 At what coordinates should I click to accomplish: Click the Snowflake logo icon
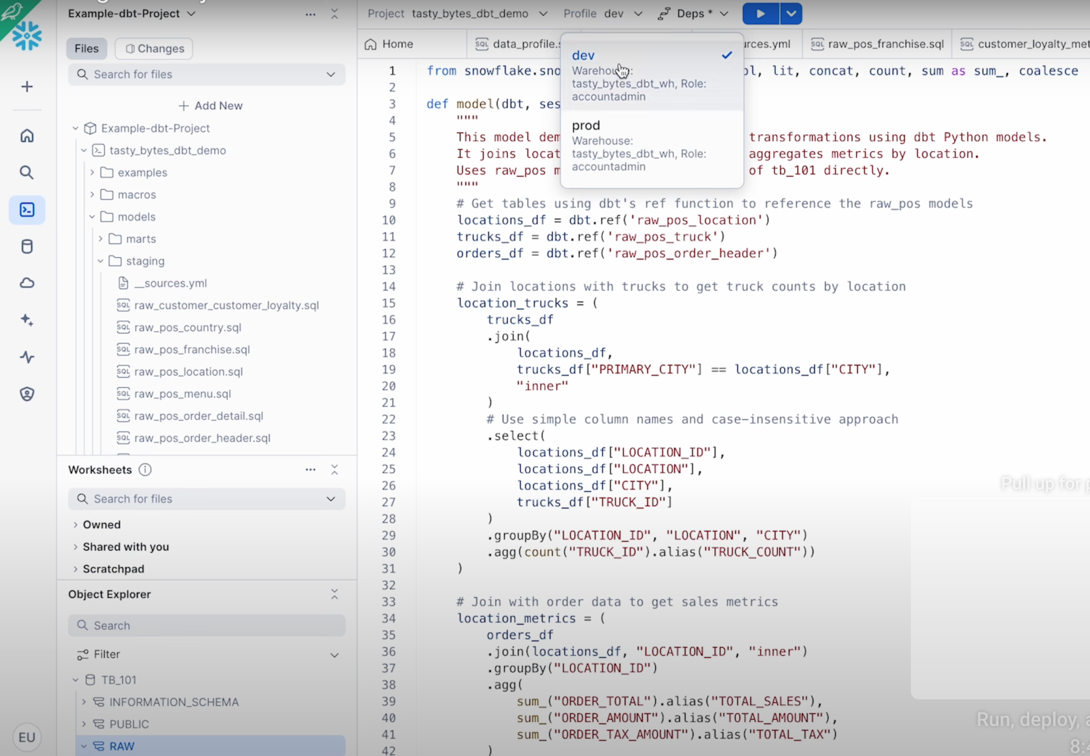click(x=27, y=36)
